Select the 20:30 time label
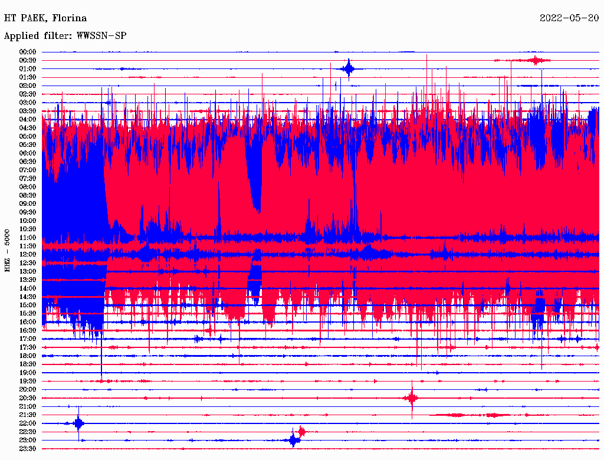 point(28,398)
